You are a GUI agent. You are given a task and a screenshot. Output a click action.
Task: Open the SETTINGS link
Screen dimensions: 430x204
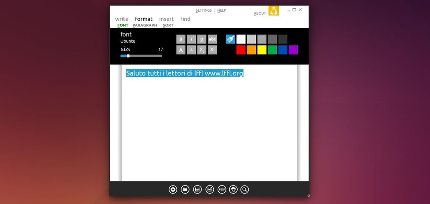point(204,10)
